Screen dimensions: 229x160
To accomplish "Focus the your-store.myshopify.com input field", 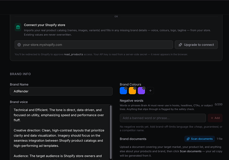I will (x=94, y=45).
